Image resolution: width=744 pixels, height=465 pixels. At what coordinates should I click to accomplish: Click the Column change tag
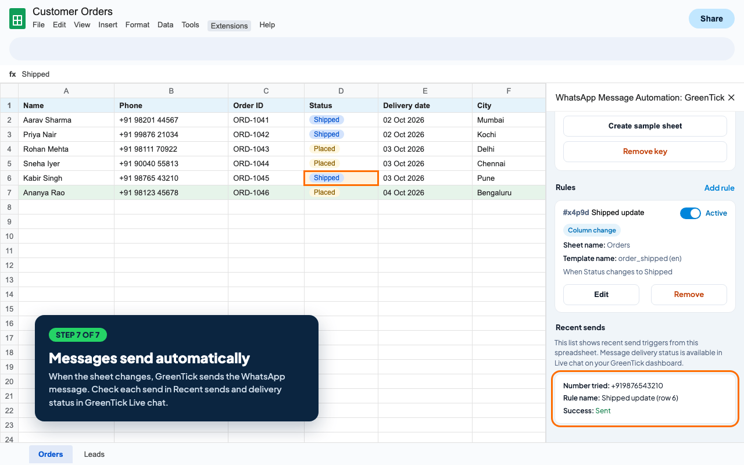pos(592,230)
